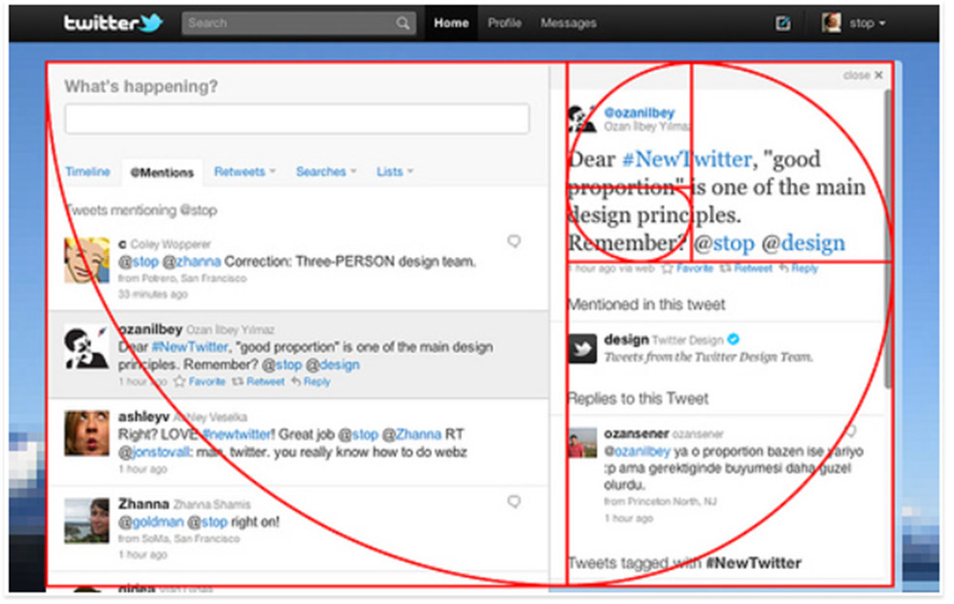Click Retweet in the tweet detail panel
The image size is (954, 604).
[x=746, y=268]
